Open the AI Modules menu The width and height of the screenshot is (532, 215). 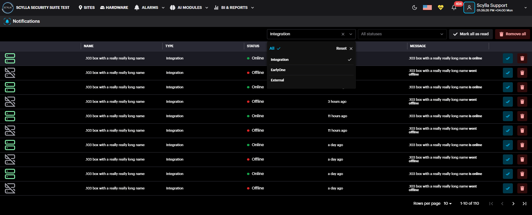point(189,7)
